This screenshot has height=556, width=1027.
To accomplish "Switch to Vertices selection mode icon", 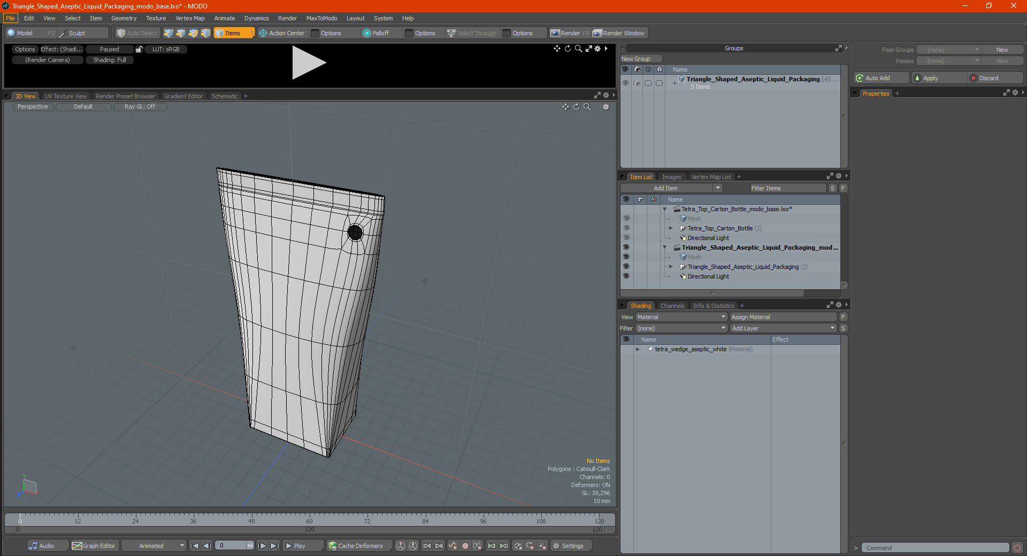I will [x=168, y=33].
